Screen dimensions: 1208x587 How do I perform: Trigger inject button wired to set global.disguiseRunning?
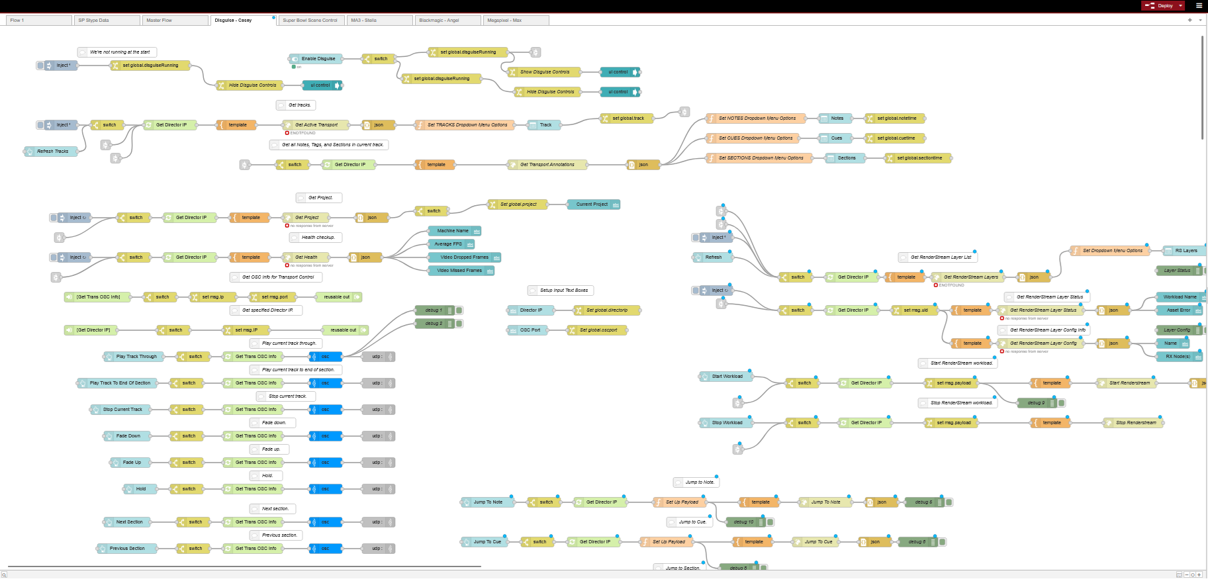[x=40, y=66]
